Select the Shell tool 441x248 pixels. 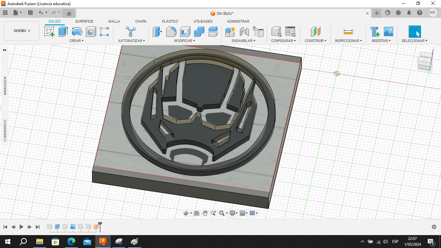pos(185,32)
